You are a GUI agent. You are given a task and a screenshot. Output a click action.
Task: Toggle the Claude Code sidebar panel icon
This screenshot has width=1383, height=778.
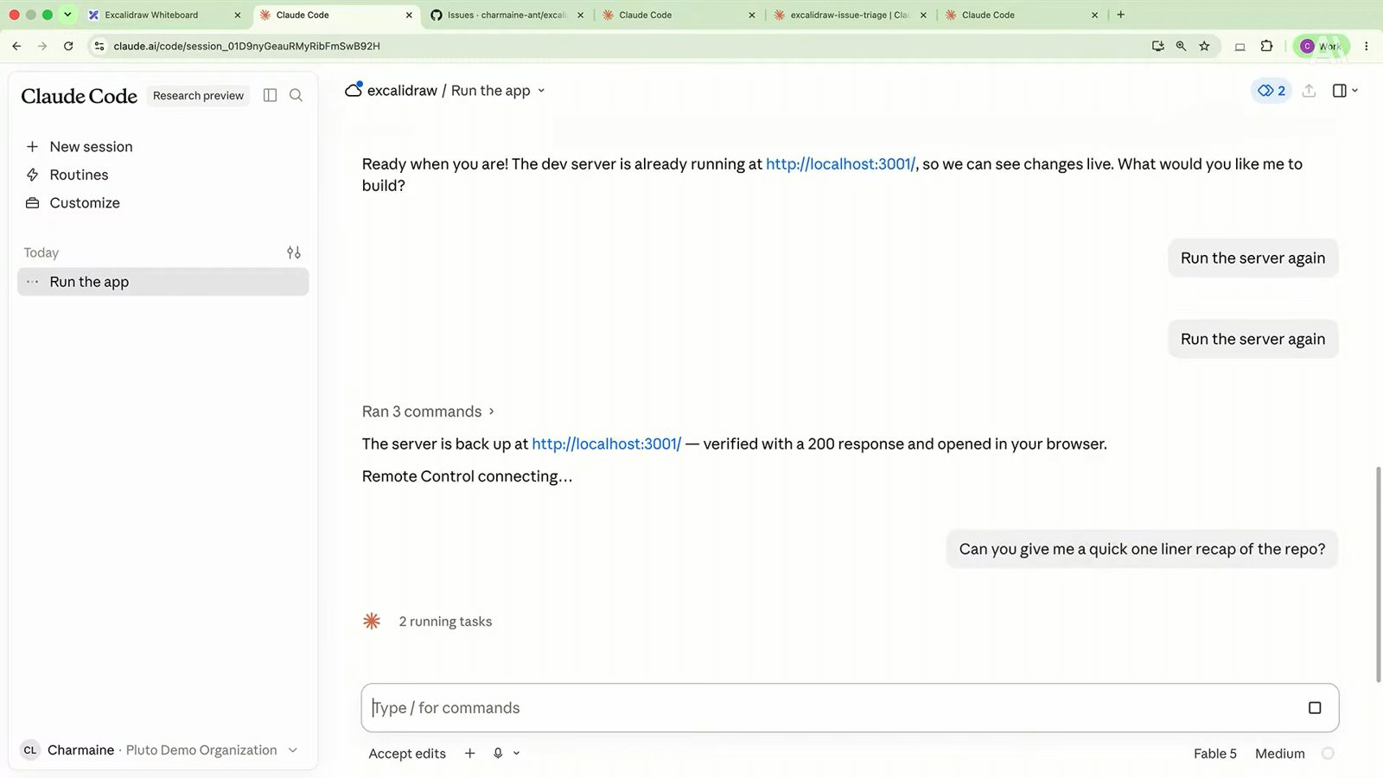pos(270,95)
